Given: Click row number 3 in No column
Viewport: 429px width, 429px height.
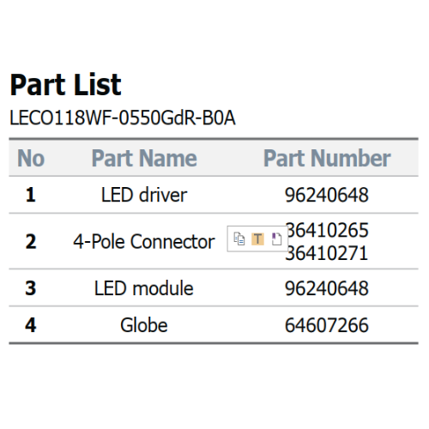Looking at the screenshot, I should [31, 288].
